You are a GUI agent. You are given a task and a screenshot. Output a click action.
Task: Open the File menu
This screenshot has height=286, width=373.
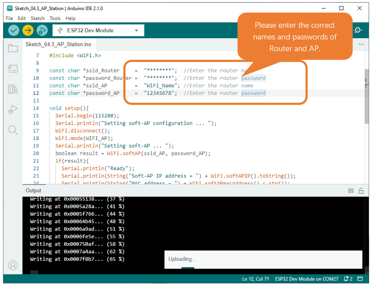point(9,18)
